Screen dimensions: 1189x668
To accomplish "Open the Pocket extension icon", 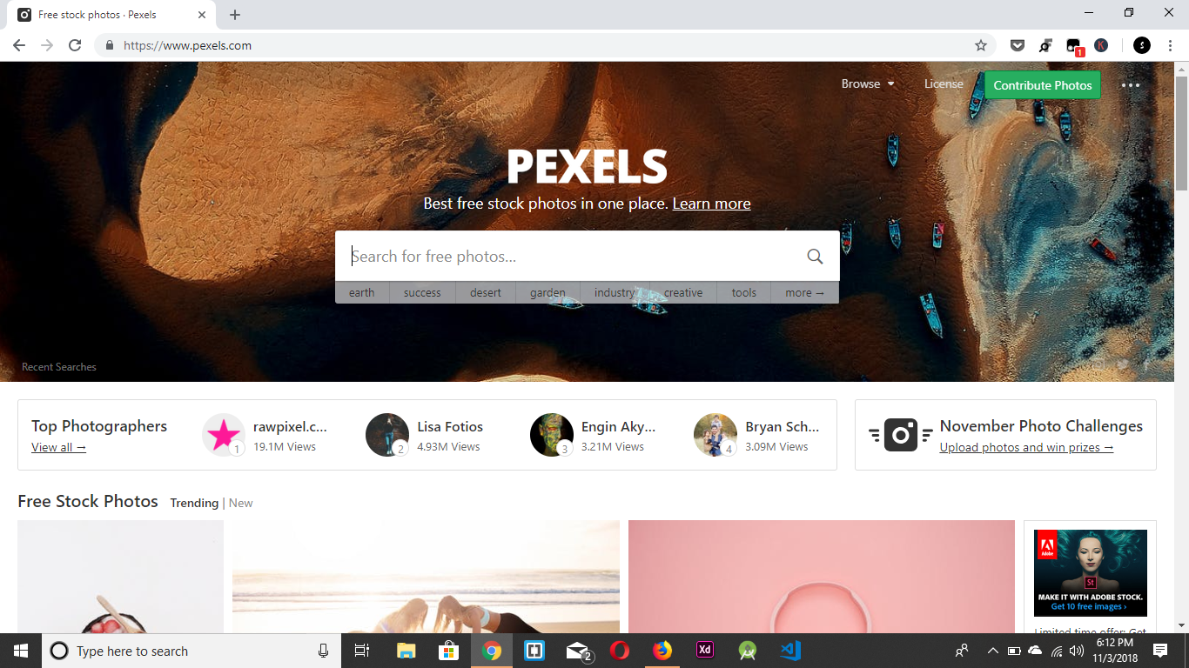I will point(1018,45).
